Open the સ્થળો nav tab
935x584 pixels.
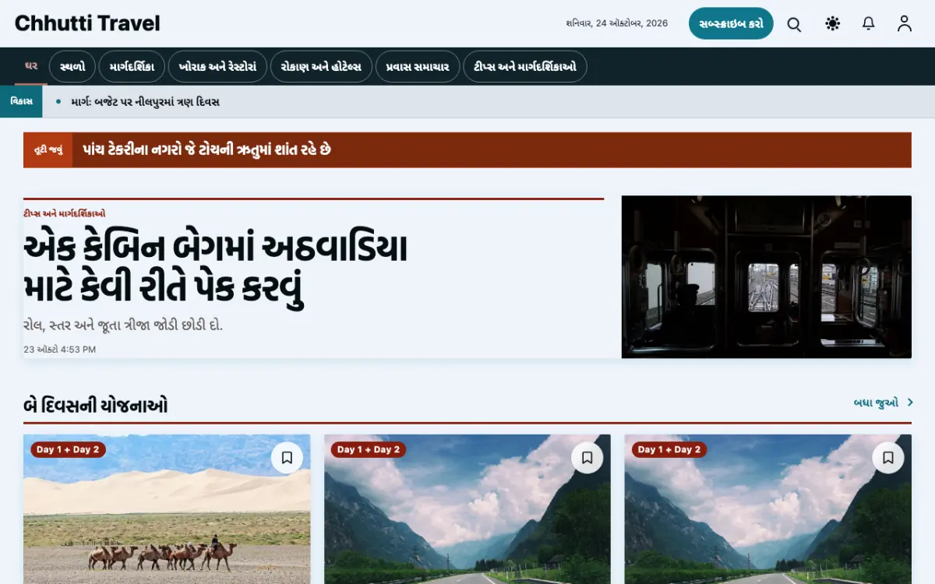point(72,67)
